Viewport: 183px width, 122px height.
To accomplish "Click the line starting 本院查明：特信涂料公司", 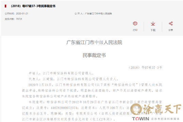I will pyautogui.click(x=95, y=102).
